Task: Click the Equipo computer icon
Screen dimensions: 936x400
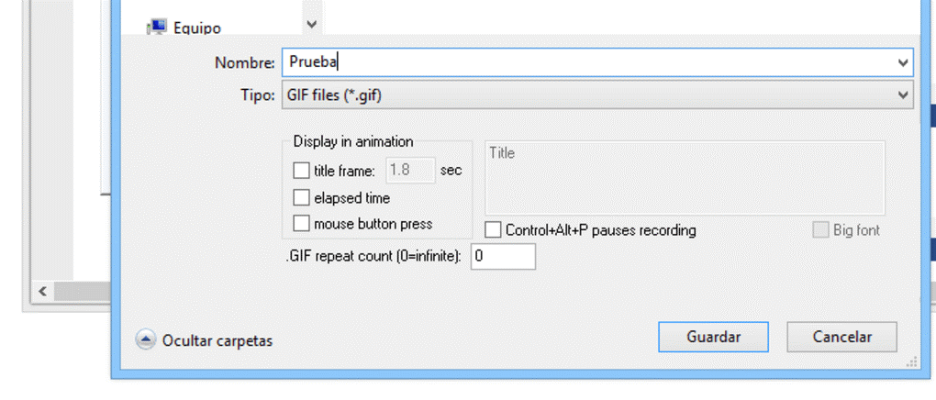Action: tap(156, 28)
